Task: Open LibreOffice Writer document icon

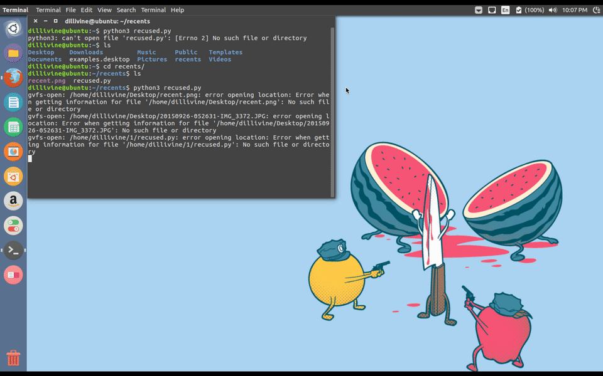Action: tap(13, 102)
